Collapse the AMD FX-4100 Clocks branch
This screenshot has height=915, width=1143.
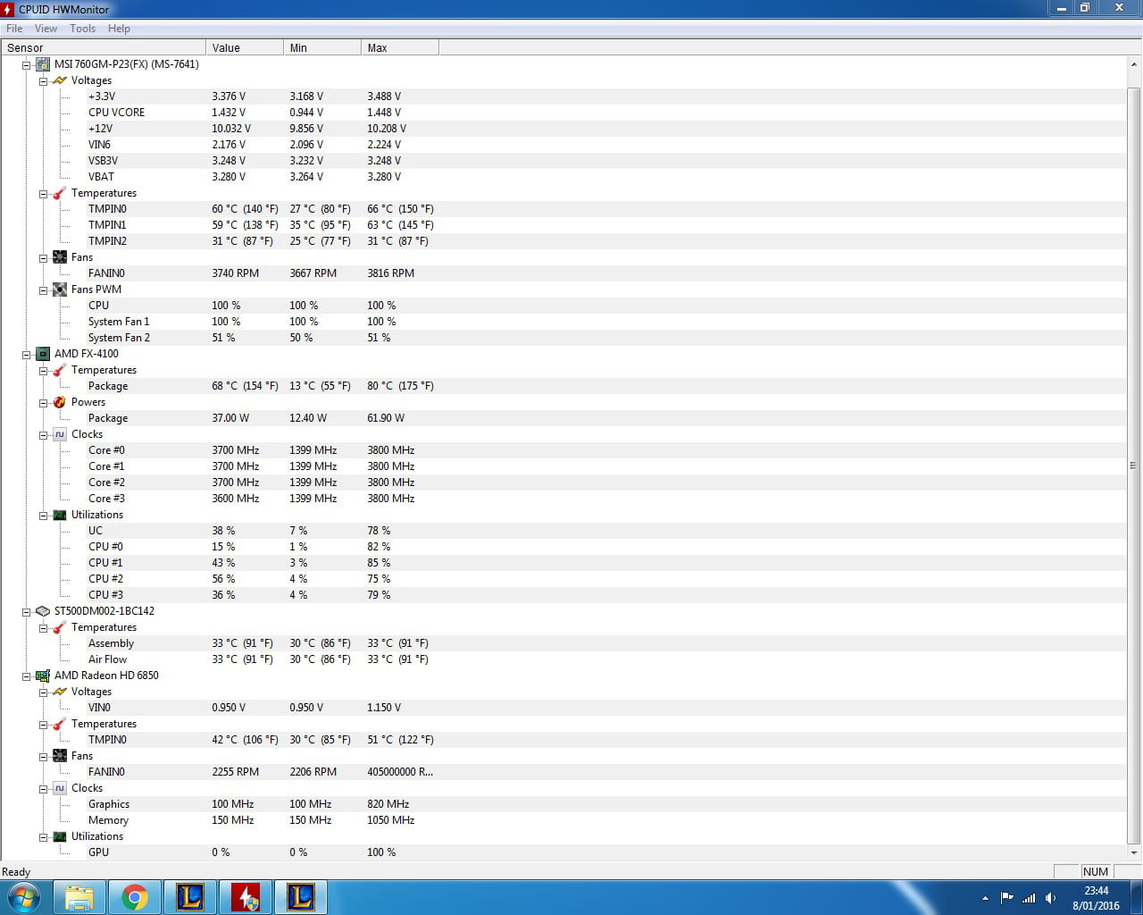[43, 434]
